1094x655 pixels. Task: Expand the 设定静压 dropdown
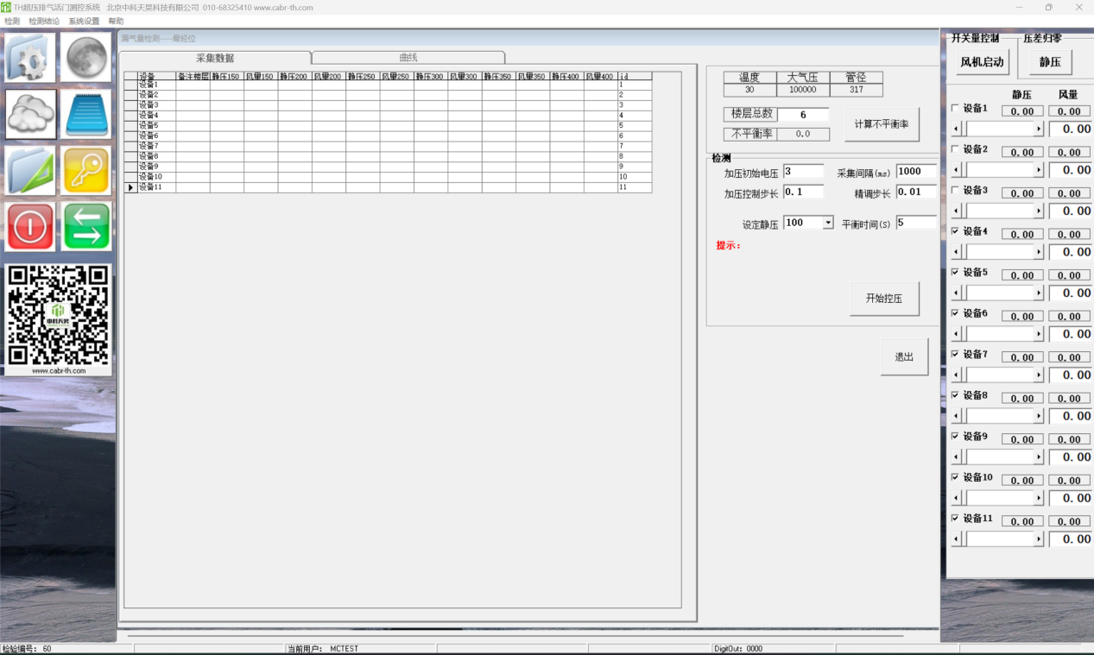point(828,223)
